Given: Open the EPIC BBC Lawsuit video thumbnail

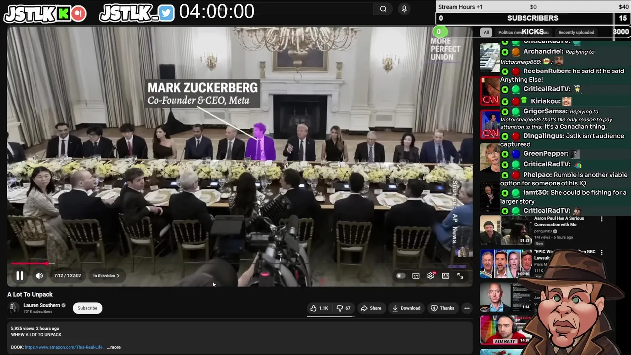Looking at the screenshot, I should point(506,264).
